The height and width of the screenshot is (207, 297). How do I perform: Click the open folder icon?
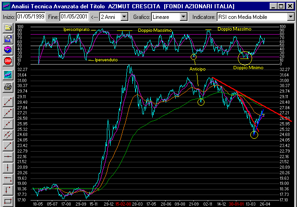coord(7,28)
